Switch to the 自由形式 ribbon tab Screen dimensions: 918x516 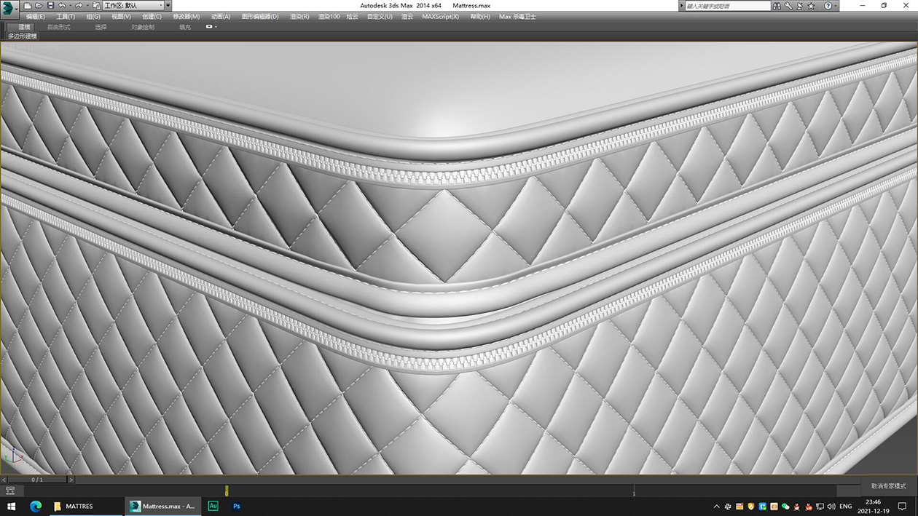tap(59, 27)
